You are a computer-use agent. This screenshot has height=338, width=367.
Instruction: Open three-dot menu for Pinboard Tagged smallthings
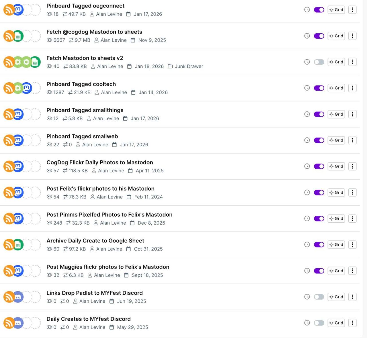(x=352, y=114)
